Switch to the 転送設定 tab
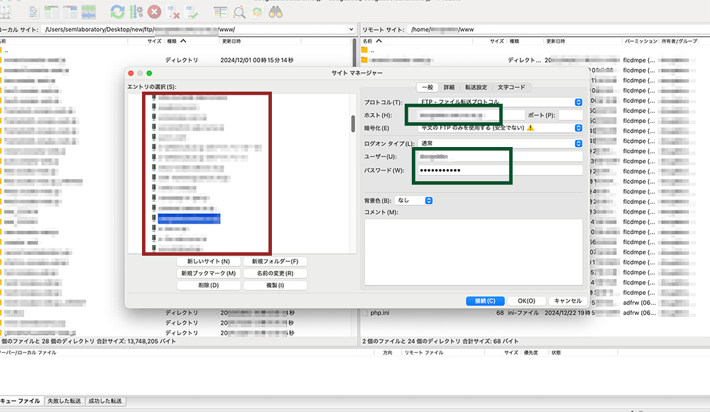 click(x=476, y=87)
